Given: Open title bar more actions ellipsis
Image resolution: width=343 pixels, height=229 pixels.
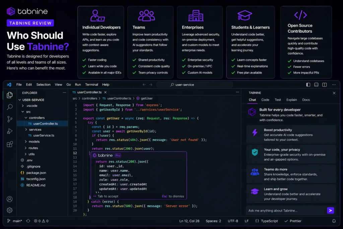Looking at the screenshot, I should point(334,85).
